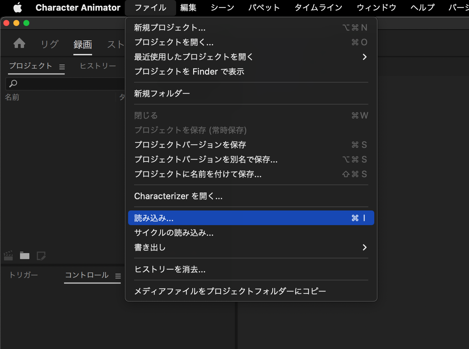Image resolution: width=469 pixels, height=349 pixels.
Task: Open the トリガー panel tab
Action: point(23,275)
